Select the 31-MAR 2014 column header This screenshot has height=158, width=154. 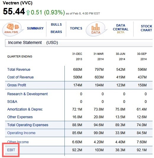(x=98, y=56)
